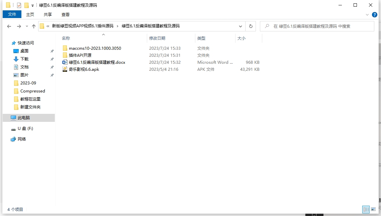
Task: Expand hidden path with the double chevron
Action: pyautogui.click(x=48, y=26)
